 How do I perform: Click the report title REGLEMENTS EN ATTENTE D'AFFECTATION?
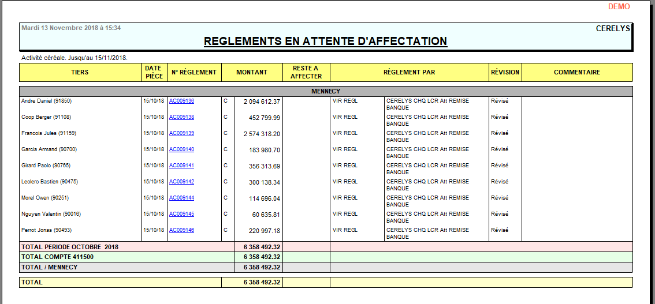point(325,42)
